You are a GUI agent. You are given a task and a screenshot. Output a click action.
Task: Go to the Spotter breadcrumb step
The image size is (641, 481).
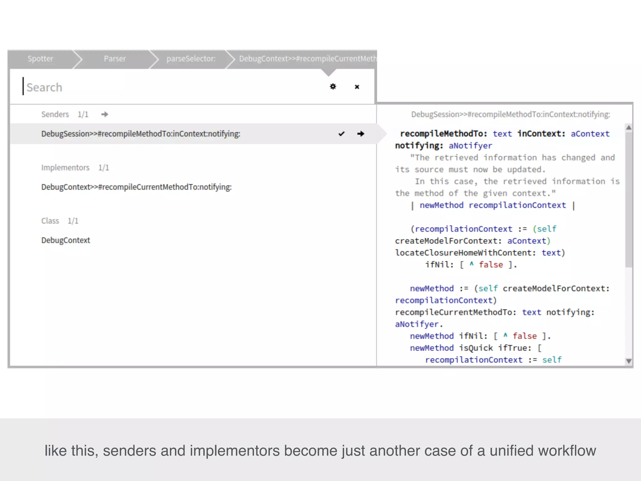tap(40, 59)
